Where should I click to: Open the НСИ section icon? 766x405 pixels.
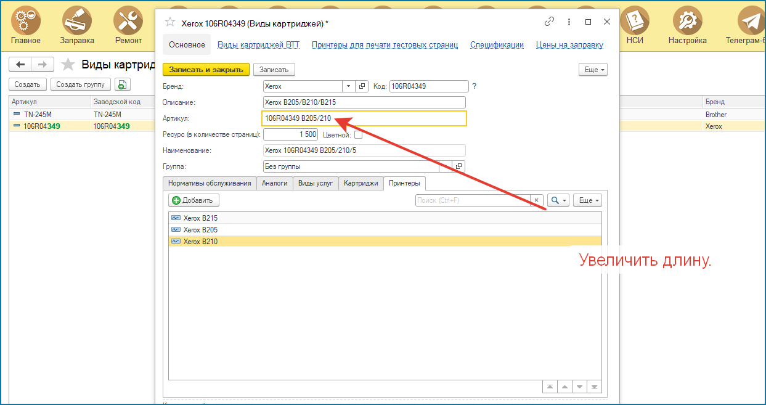[x=635, y=20]
